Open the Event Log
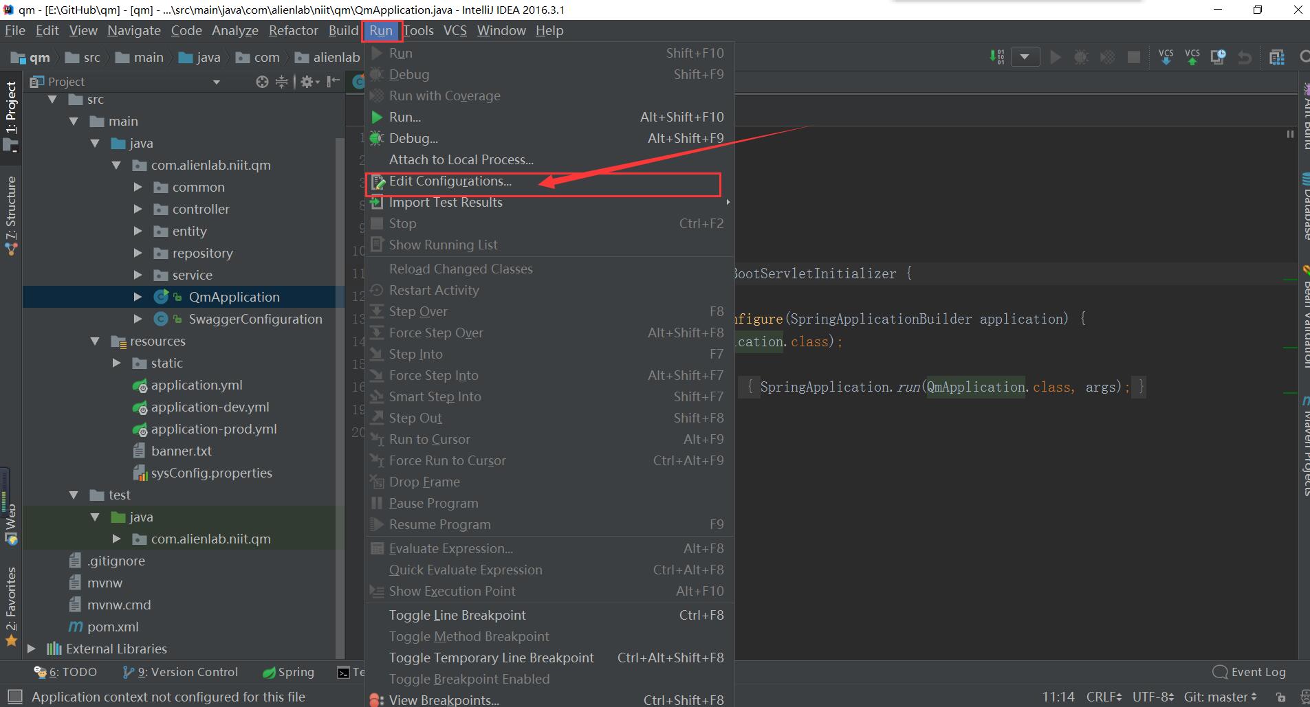The width and height of the screenshot is (1310, 707). pos(1249,672)
